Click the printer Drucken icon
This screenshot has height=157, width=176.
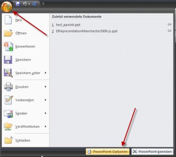pos(9,87)
